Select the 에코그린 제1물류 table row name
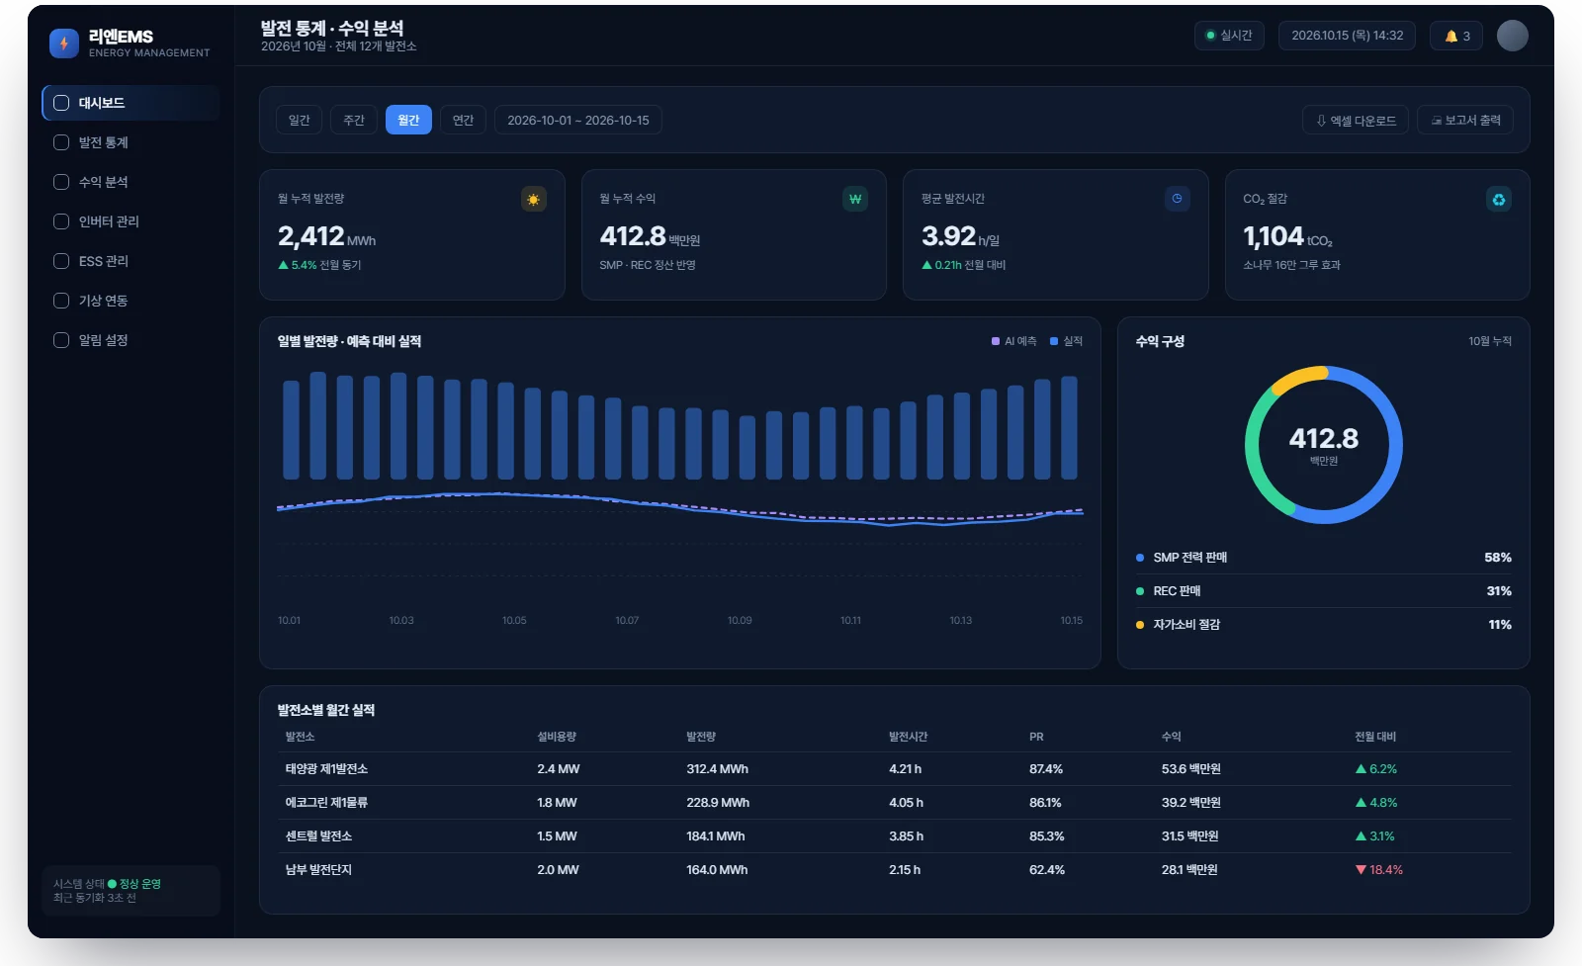Viewport: 1582px width, 966px height. (326, 803)
